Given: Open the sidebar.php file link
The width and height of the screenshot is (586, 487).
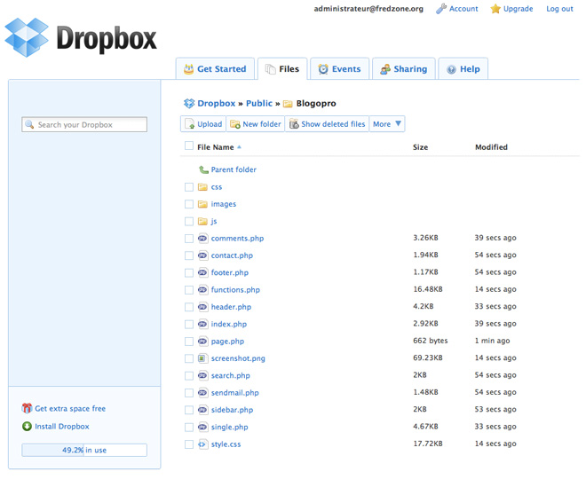Looking at the screenshot, I should pos(232,410).
